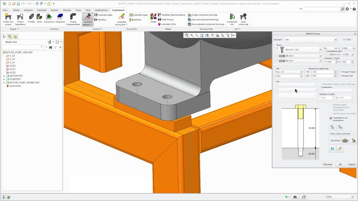Image resolution: width=358 pixels, height=201 pixels.
Task: Enable Counterbore DIN974-2 checkbox
Action: [x=326, y=55]
